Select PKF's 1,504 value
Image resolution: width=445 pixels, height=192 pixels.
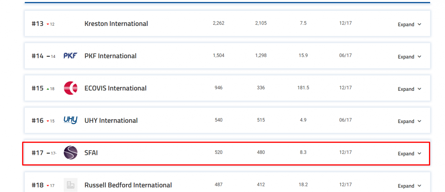pyautogui.click(x=218, y=55)
